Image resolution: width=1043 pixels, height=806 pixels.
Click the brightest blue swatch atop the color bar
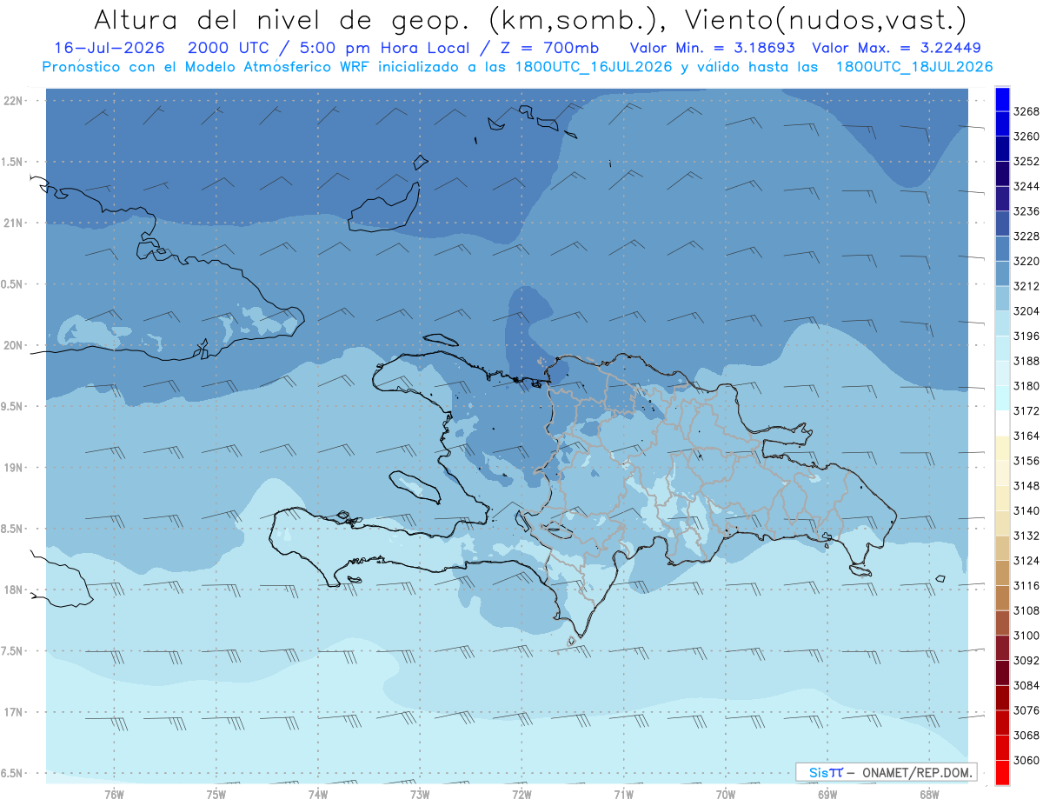coord(1002,99)
